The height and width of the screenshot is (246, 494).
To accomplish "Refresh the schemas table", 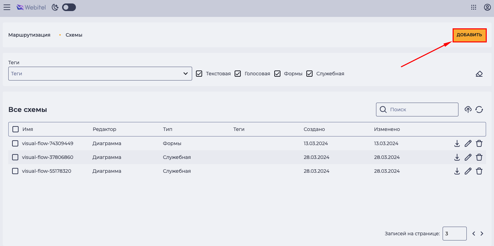I will (x=479, y=110).
